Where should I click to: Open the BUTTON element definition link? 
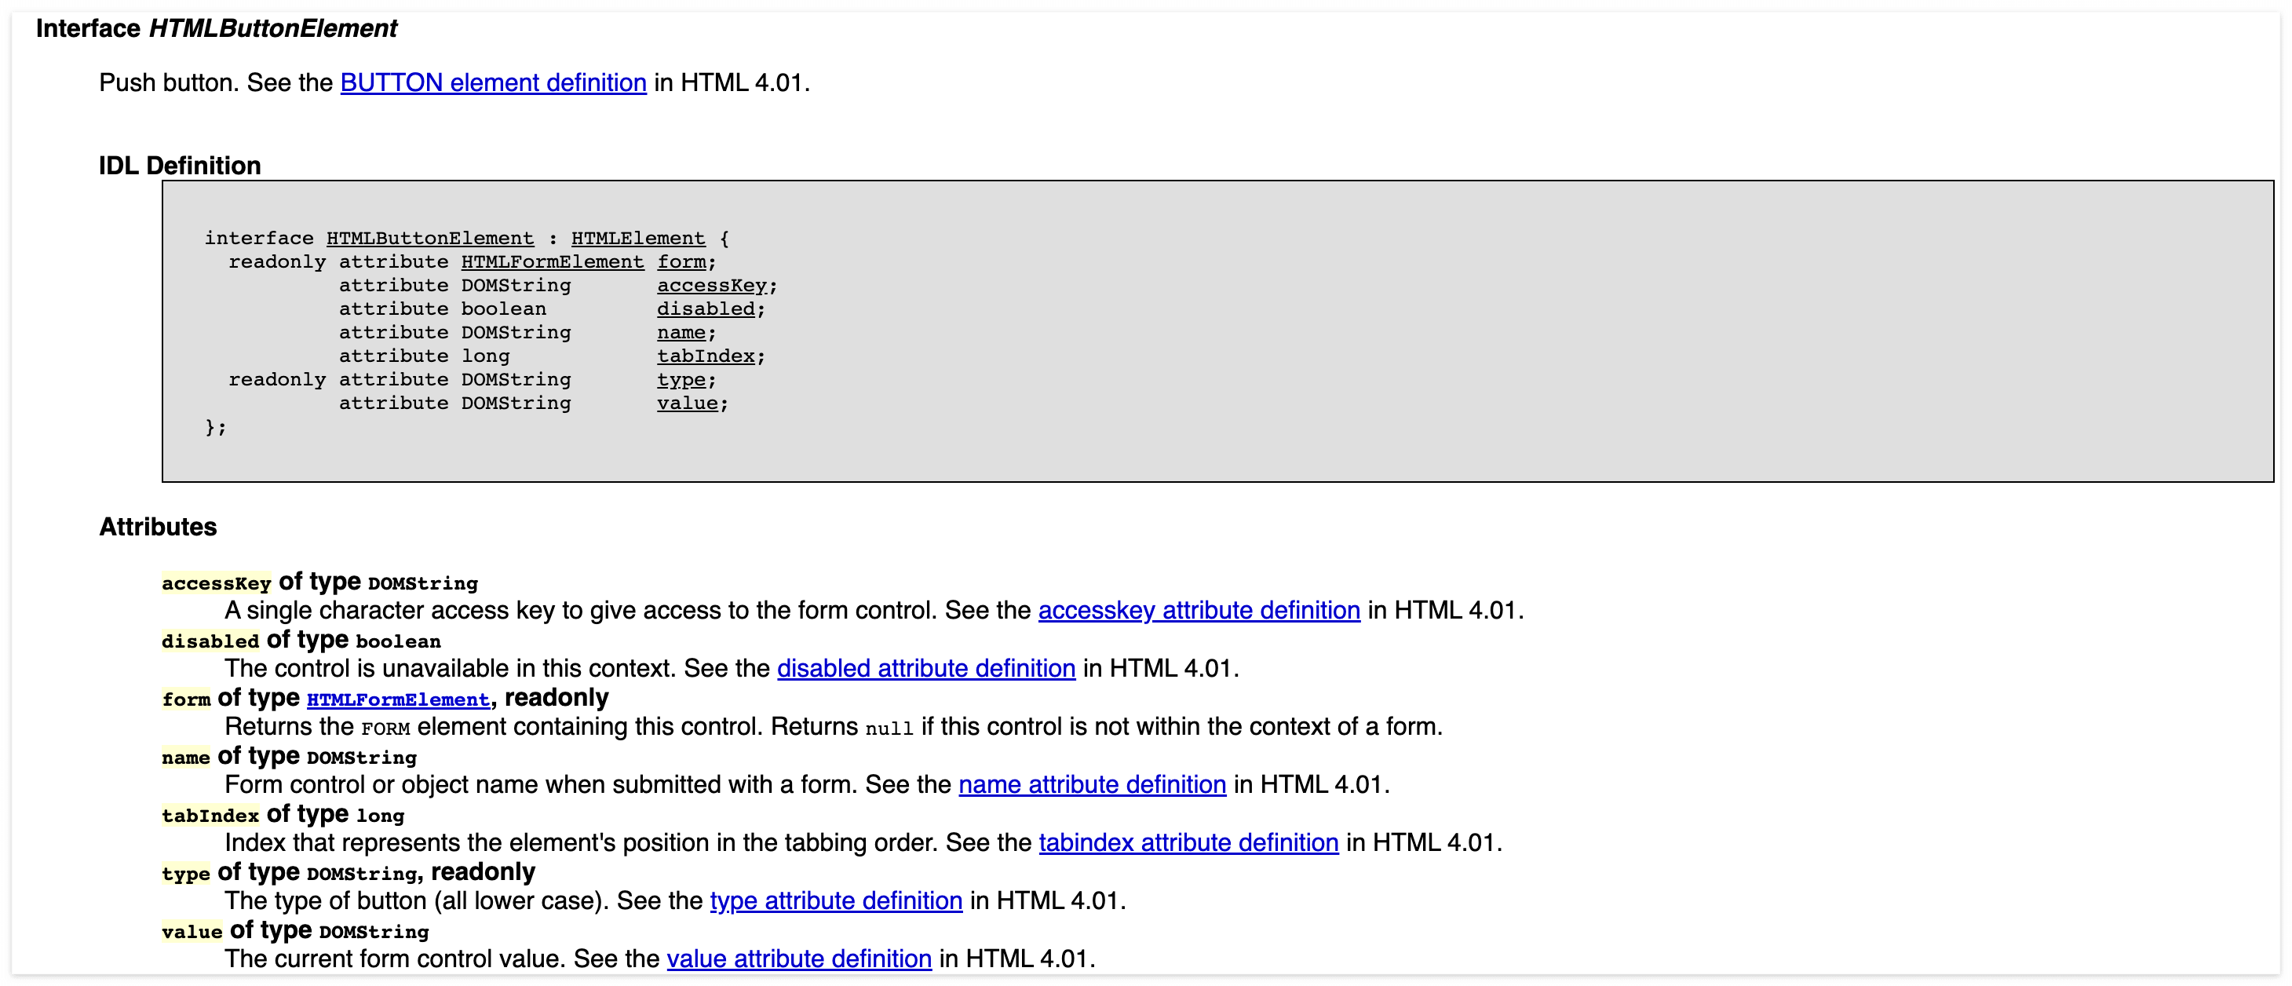coord(493,82)
